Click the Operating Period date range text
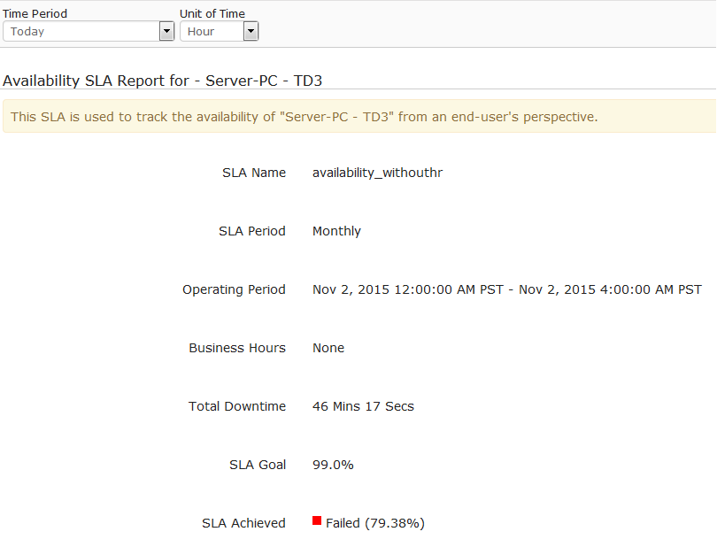This screenshot has width=717, height=547. pyautogui.click(x=506, y=289)
